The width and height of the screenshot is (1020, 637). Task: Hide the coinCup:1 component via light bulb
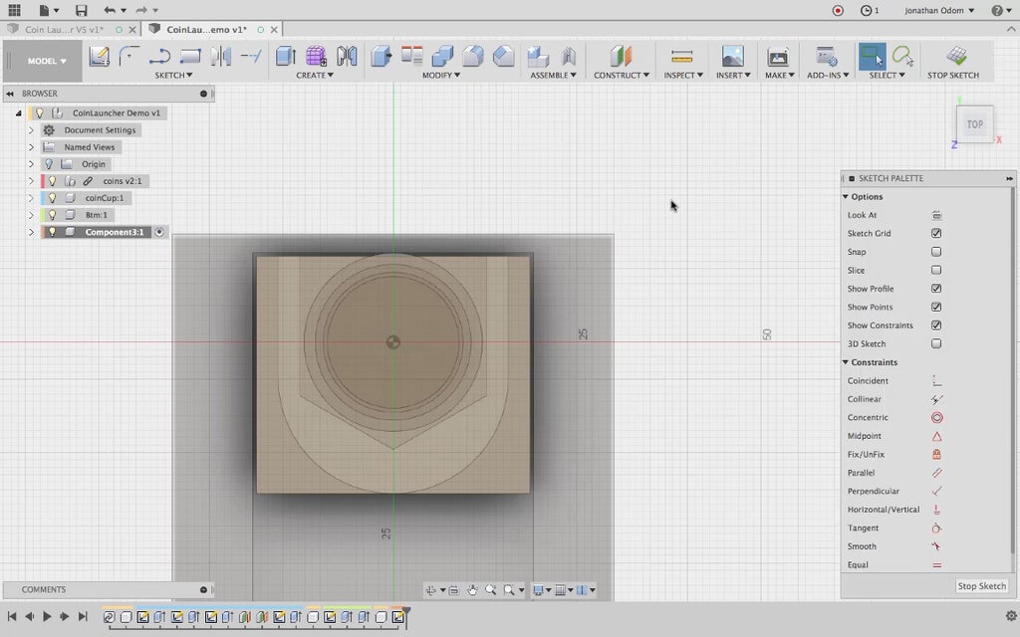[x=52, y=198]
